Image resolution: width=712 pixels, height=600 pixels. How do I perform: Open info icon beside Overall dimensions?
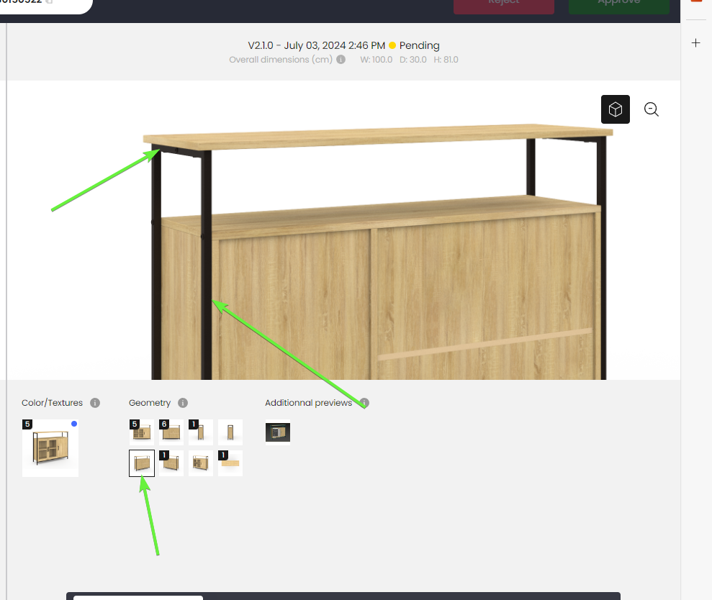coord(341,60)
